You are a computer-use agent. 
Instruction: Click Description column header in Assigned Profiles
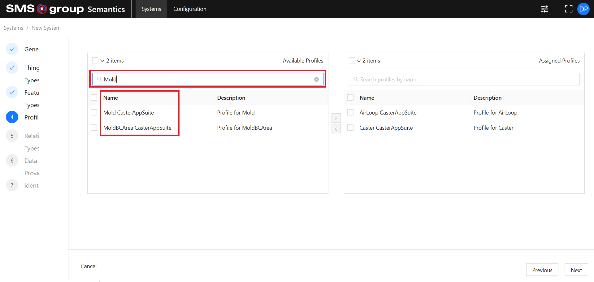tap(488, 98)
